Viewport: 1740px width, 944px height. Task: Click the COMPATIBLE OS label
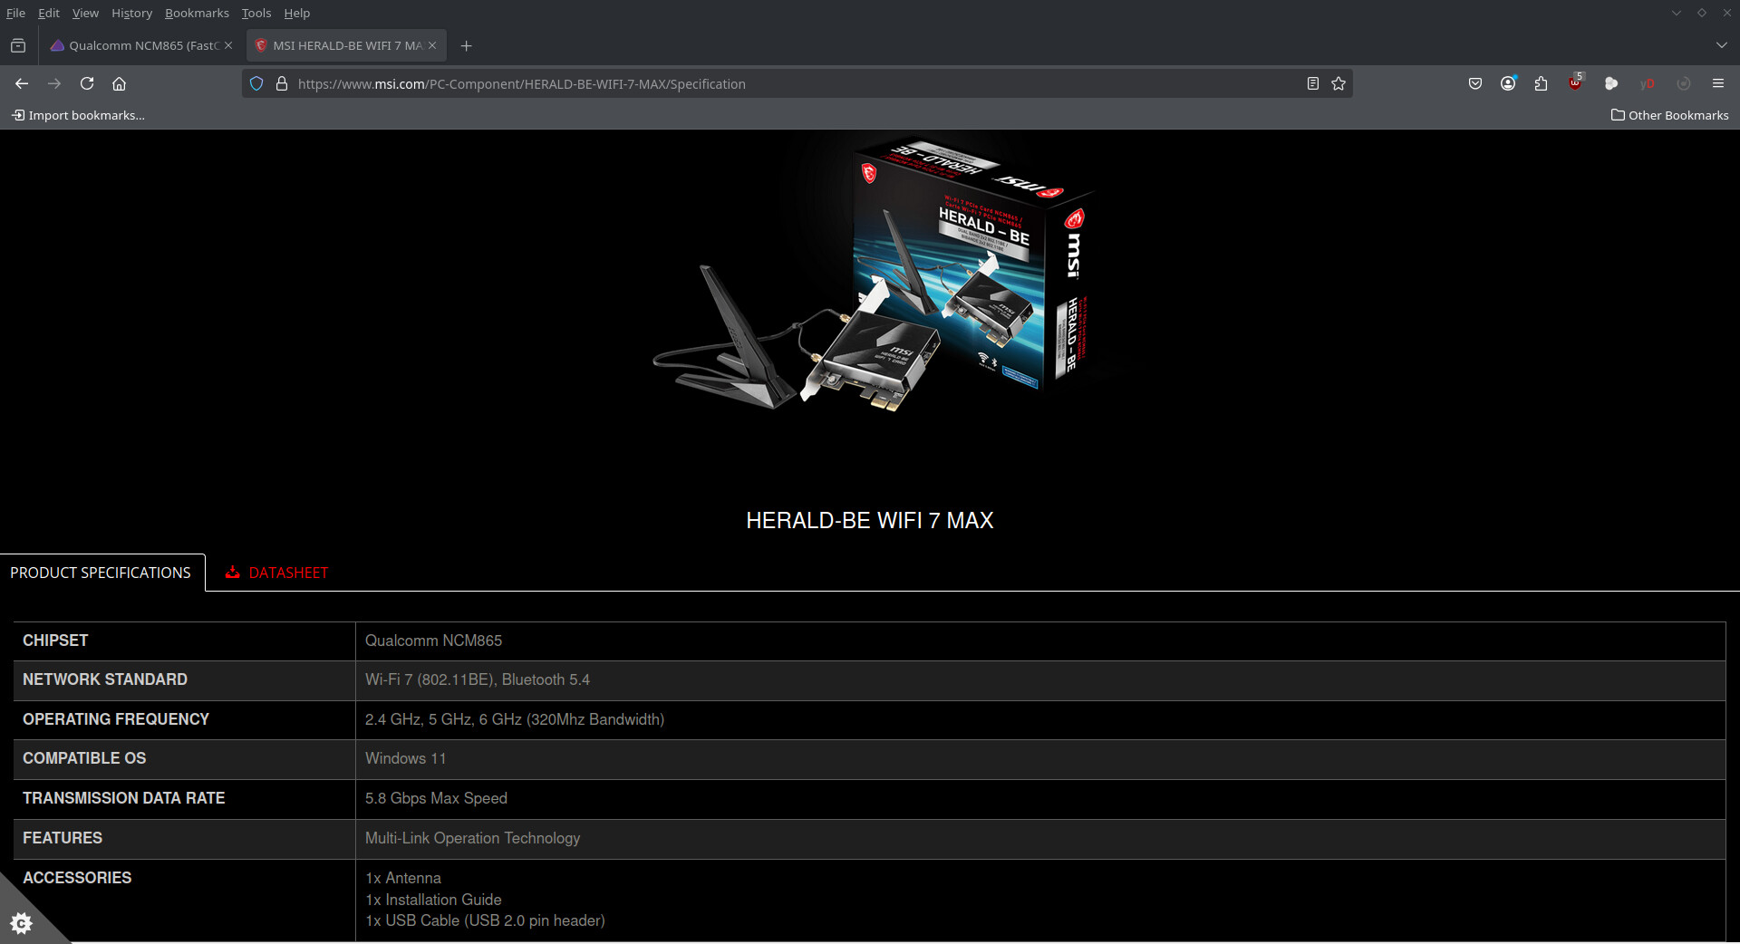pos(84,758)
